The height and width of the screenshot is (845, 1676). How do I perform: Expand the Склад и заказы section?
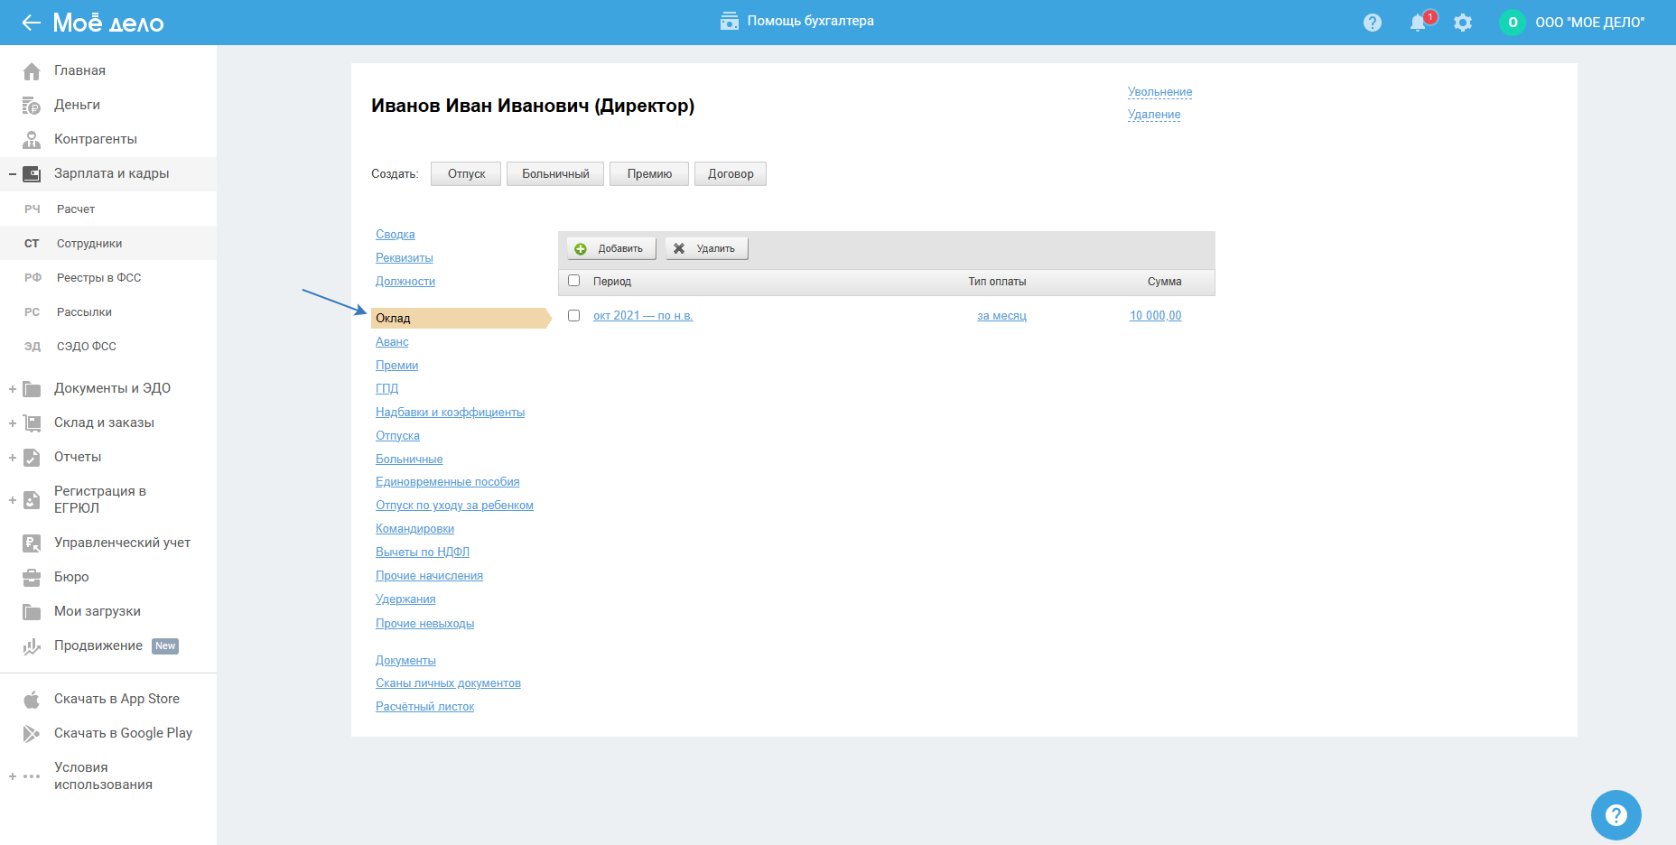point(13,423)
